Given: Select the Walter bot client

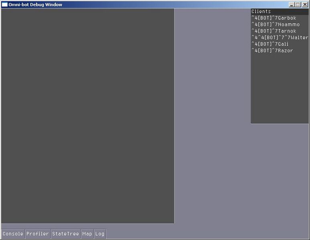Looking at the screenshot, I should click(280, 38).
